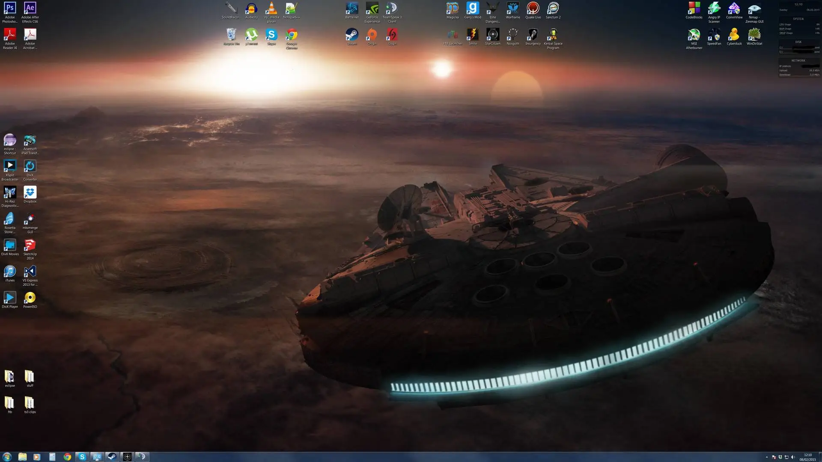Open the Adobe Photoshop desktop shortcut
Image resolution: width=822 pixels, height=462 pixels.
point(10,12)
